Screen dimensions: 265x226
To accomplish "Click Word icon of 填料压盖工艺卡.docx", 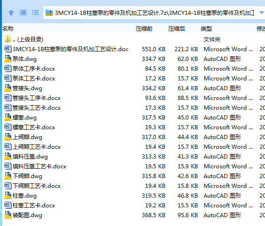I will 8,166.
